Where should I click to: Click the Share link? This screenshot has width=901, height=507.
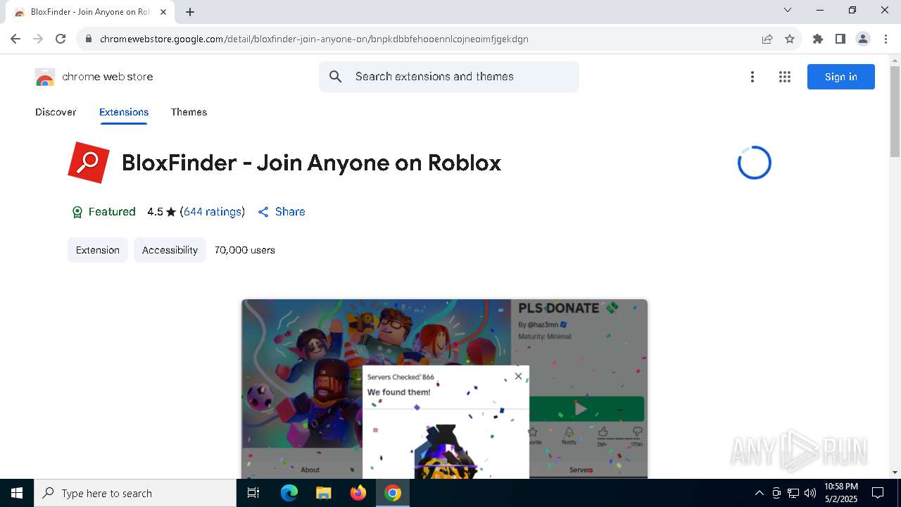282,211
